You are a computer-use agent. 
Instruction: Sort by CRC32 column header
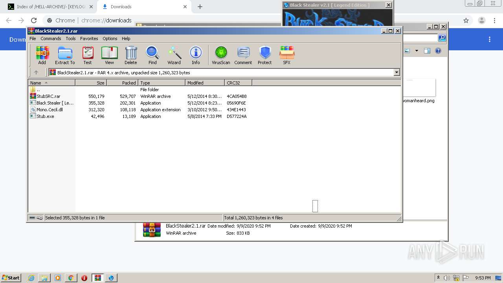(x=238, y=83)
